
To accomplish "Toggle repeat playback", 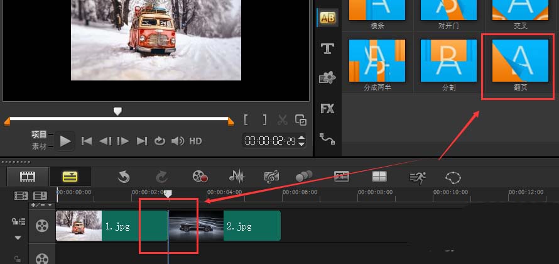I will 160,141.
